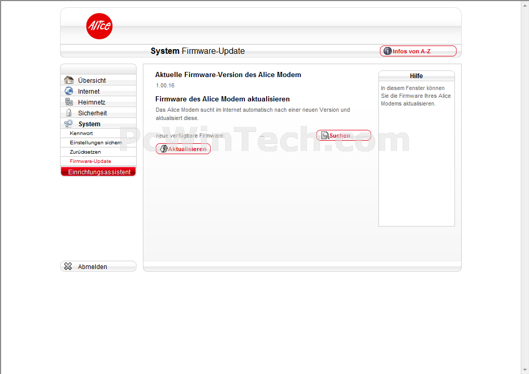The image size is (529, 374).
Task: Click the magnifier icon on Suchen button
Action: (x=325, y=135)
